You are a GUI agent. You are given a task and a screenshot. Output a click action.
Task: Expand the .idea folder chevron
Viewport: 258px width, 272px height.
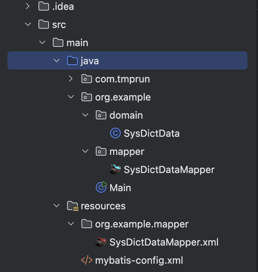(28, 6)
